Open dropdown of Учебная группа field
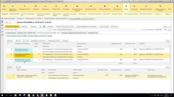174x97 pixels. pyautogui.click(x=48, y=30)
